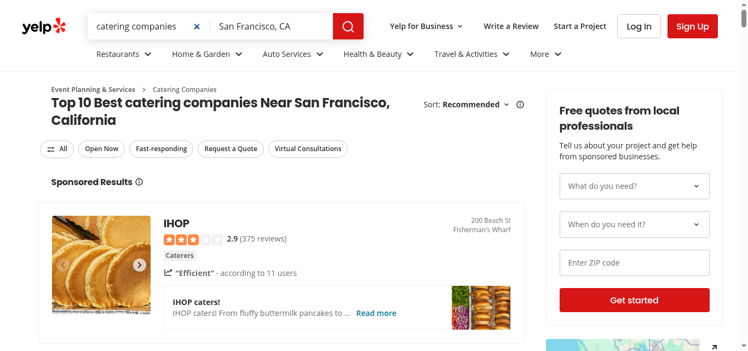Open the "What do you need?" dropdown
Screen dimensions: 748x351
(634, 186)
